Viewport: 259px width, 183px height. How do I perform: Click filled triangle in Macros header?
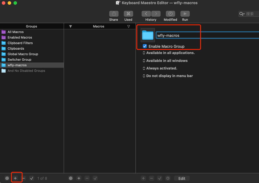pyautogui.click(x=71, y=27)
